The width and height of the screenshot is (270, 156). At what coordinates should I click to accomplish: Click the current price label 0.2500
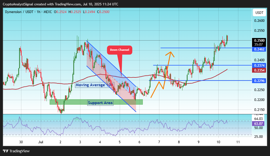[259, 41]
